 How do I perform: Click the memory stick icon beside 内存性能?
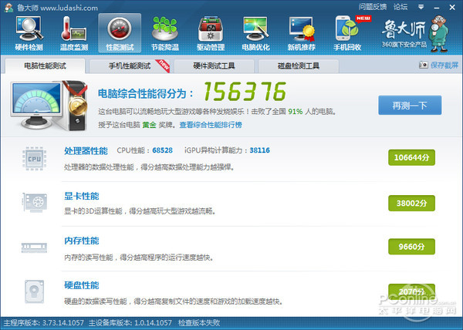pyautogui.click(x=34, y=247)
